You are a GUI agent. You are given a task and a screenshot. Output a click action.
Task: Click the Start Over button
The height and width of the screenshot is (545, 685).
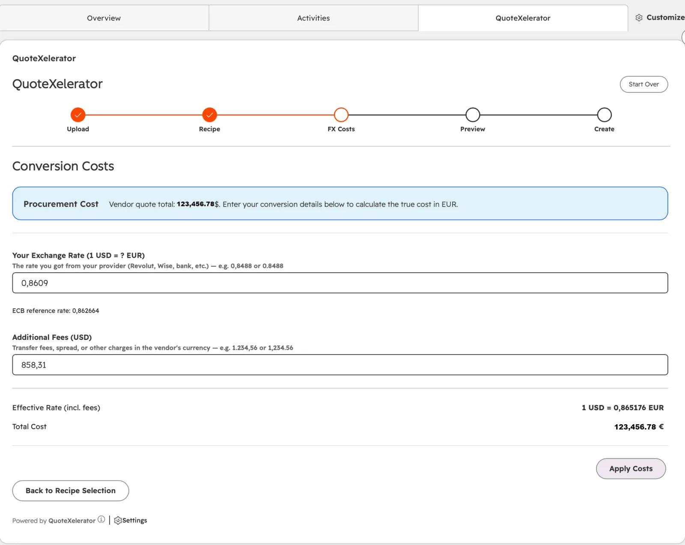pyautogui.click(x=643, y=84)
